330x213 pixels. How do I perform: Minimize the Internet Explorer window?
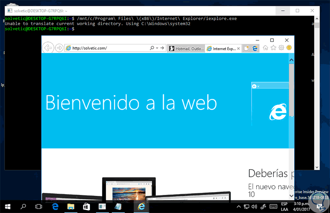pyautogui.click(x=257, y=40)
